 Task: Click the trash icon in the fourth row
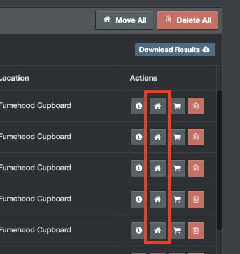196,199
